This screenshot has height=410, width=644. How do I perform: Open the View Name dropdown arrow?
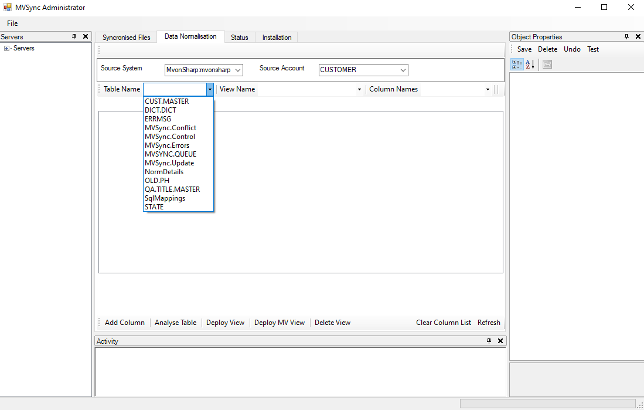359,89
